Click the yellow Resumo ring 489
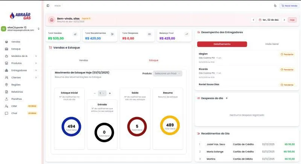 [x=170, y=125]
